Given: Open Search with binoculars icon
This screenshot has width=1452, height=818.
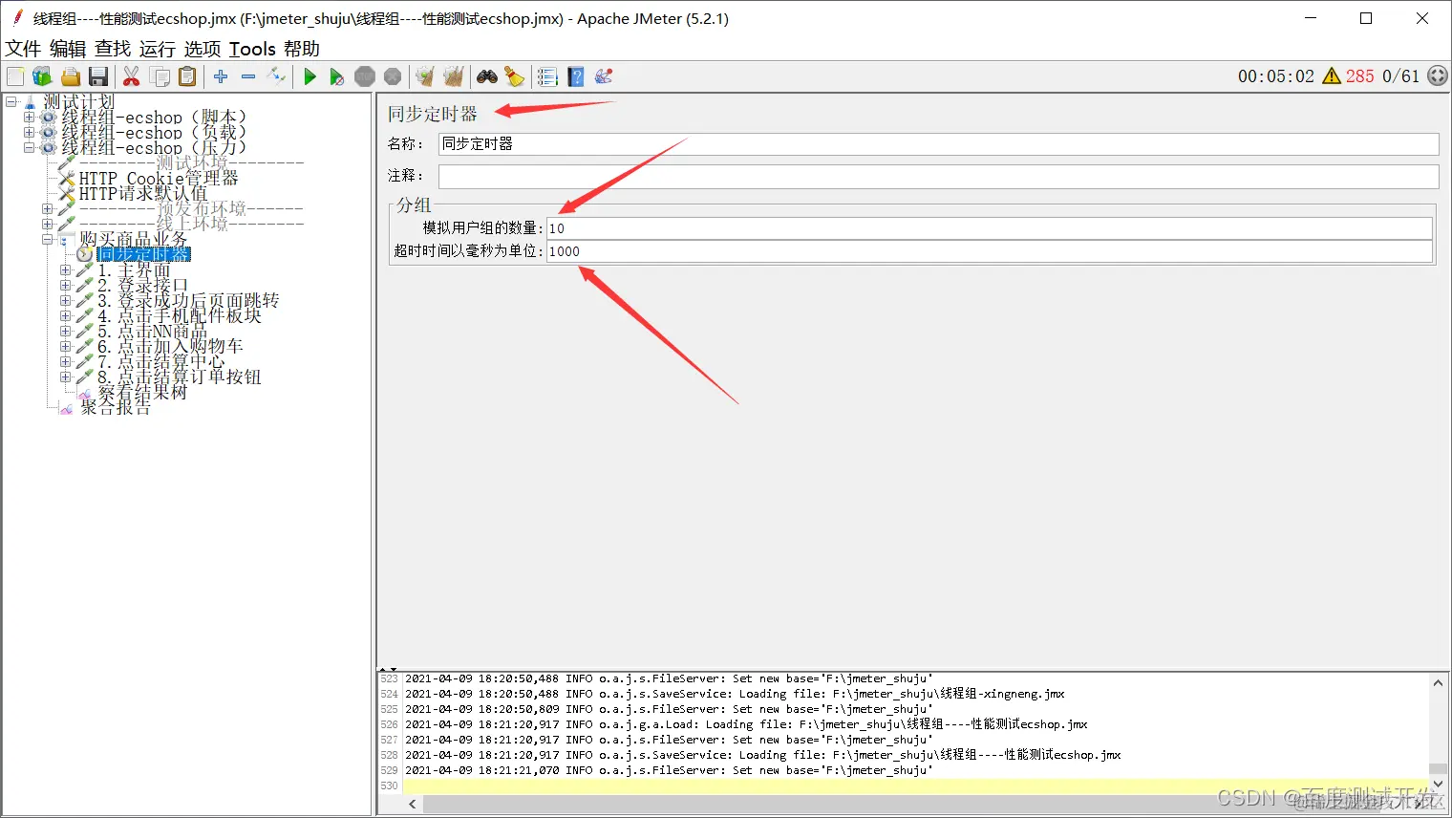Looking at the screenshot, I should point(487,76).
